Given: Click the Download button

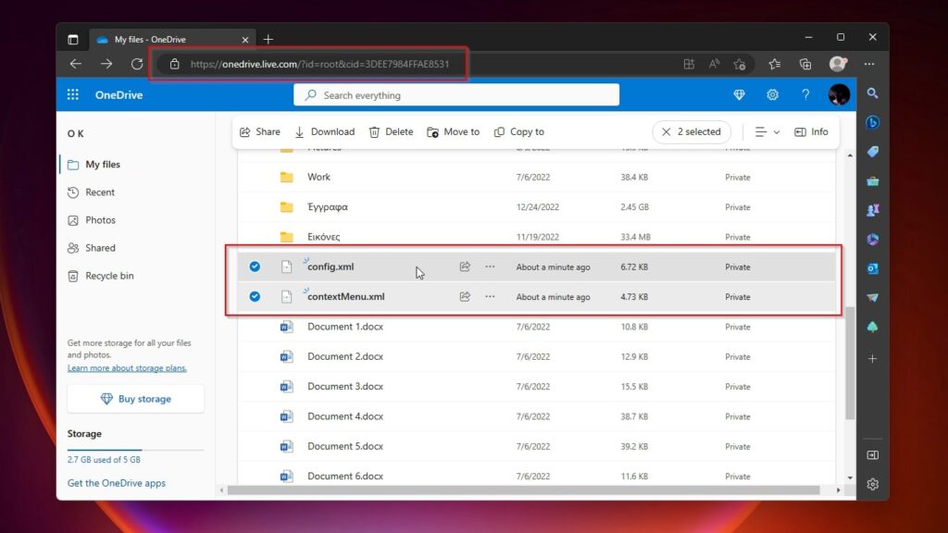Looking at the screenshot, I should 325,131.
